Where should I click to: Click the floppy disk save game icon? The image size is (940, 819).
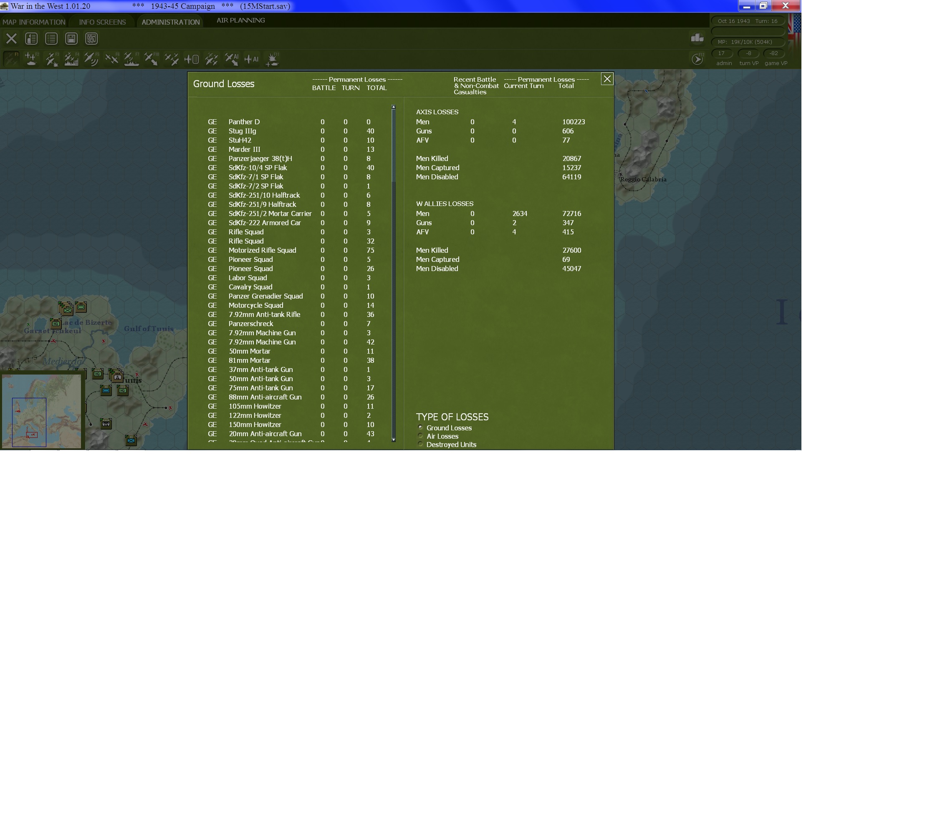[x=71, y=39]
